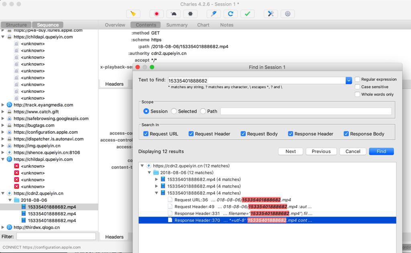
Task: Open the Chart tab
Action: point(203,25)
